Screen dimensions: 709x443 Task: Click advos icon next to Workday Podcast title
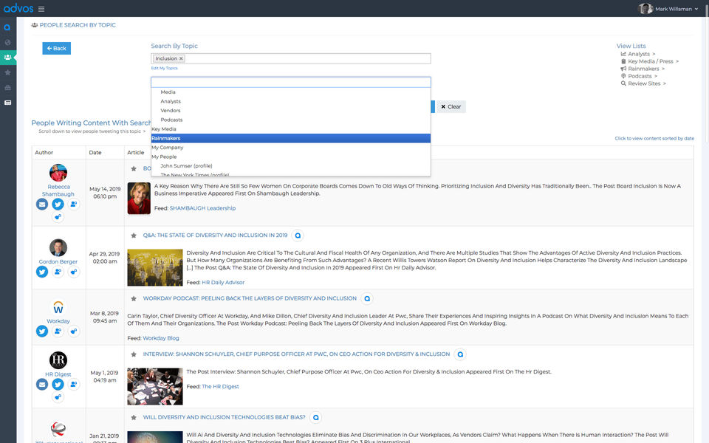point(367,299)
